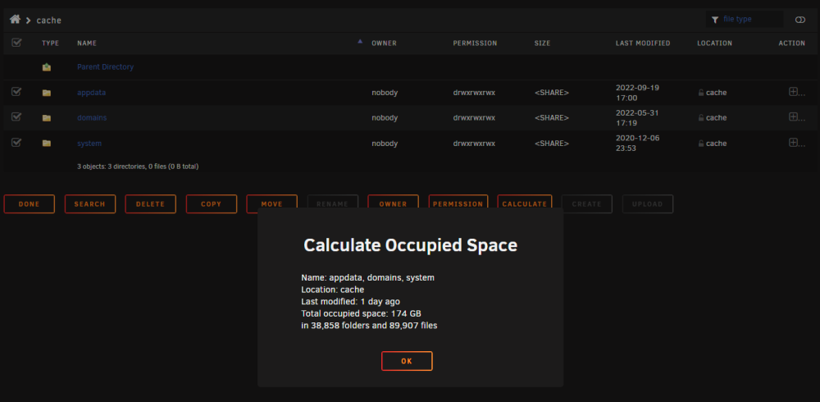The image size is (820, 402).
Task: Click the filter funnel icon
Action: pos(714,20)
